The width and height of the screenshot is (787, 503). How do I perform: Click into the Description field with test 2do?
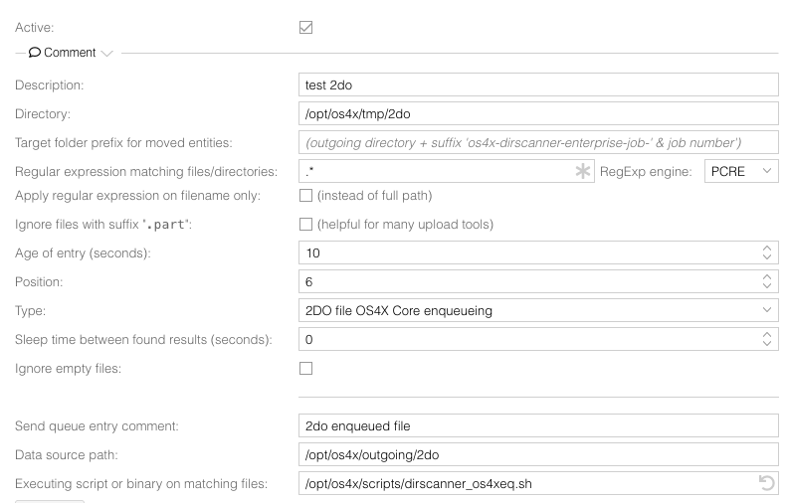tap(538, 84)
